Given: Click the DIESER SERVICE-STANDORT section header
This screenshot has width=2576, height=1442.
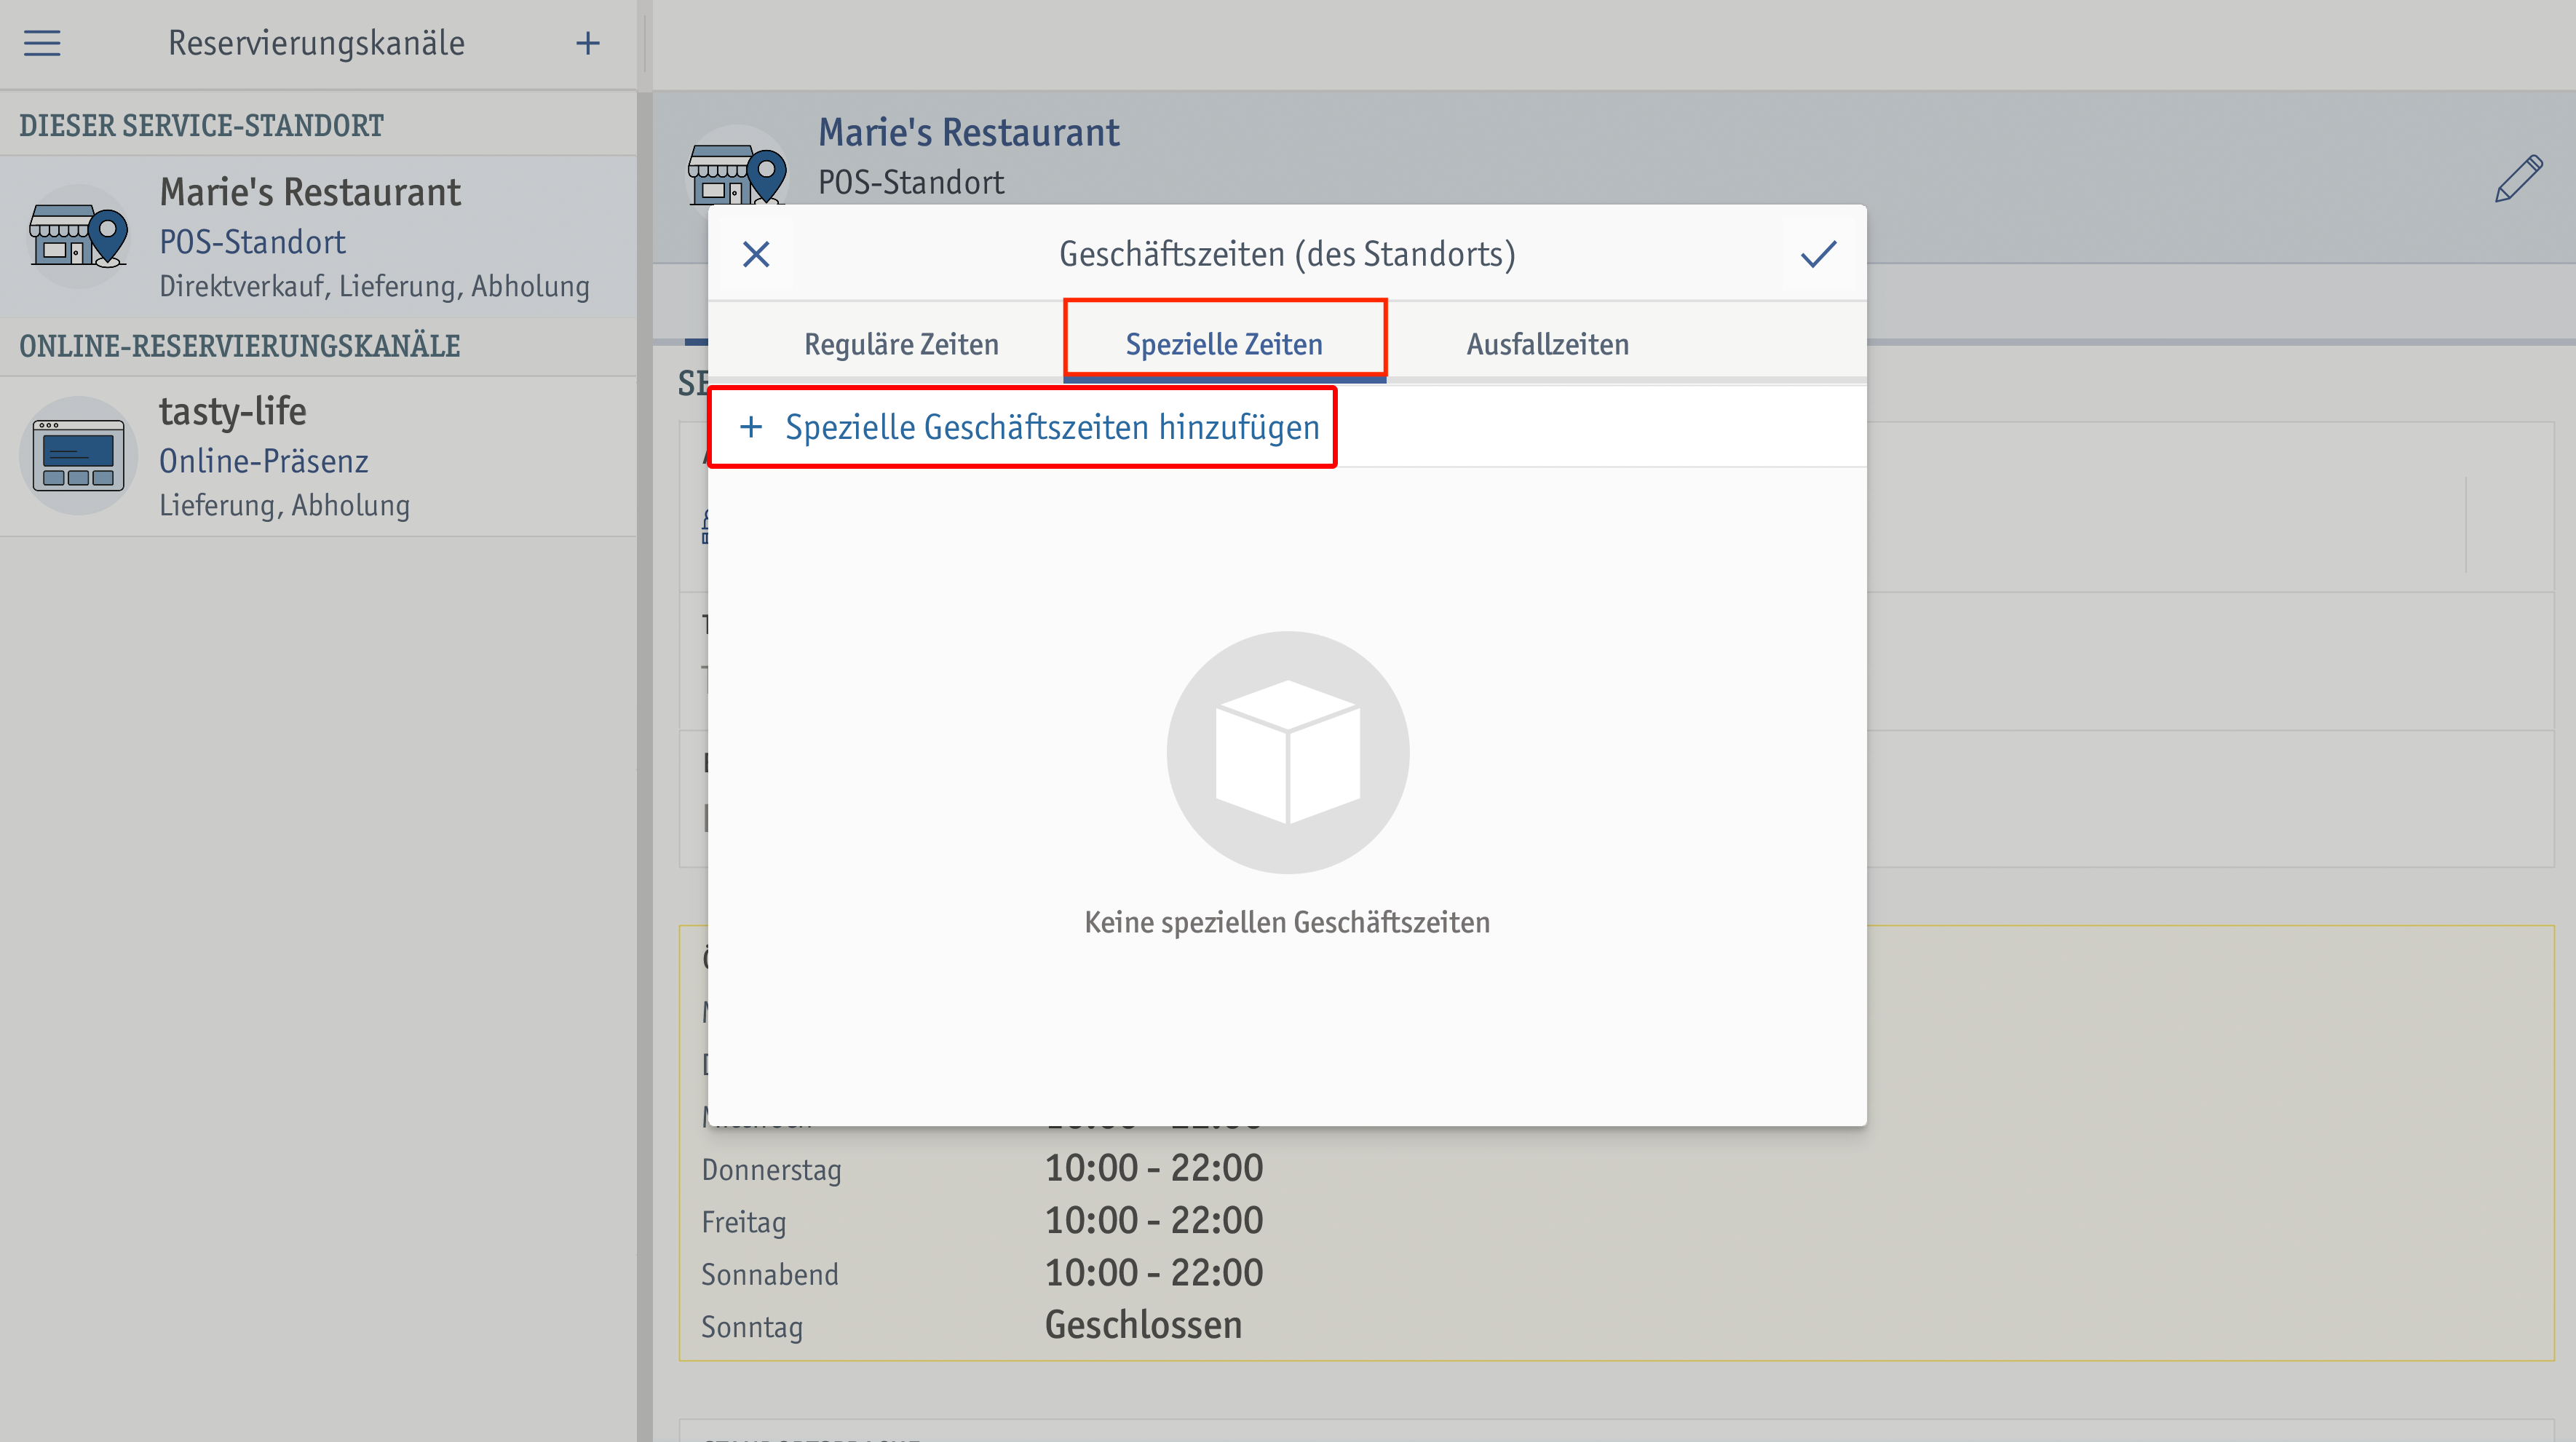Looking at the screenshot, I should 201,126.
